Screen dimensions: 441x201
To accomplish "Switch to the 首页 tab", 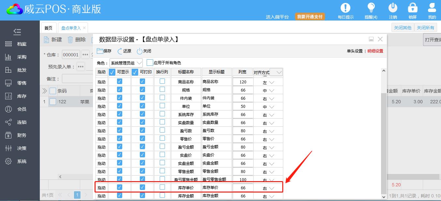I will tap(48, 28).
